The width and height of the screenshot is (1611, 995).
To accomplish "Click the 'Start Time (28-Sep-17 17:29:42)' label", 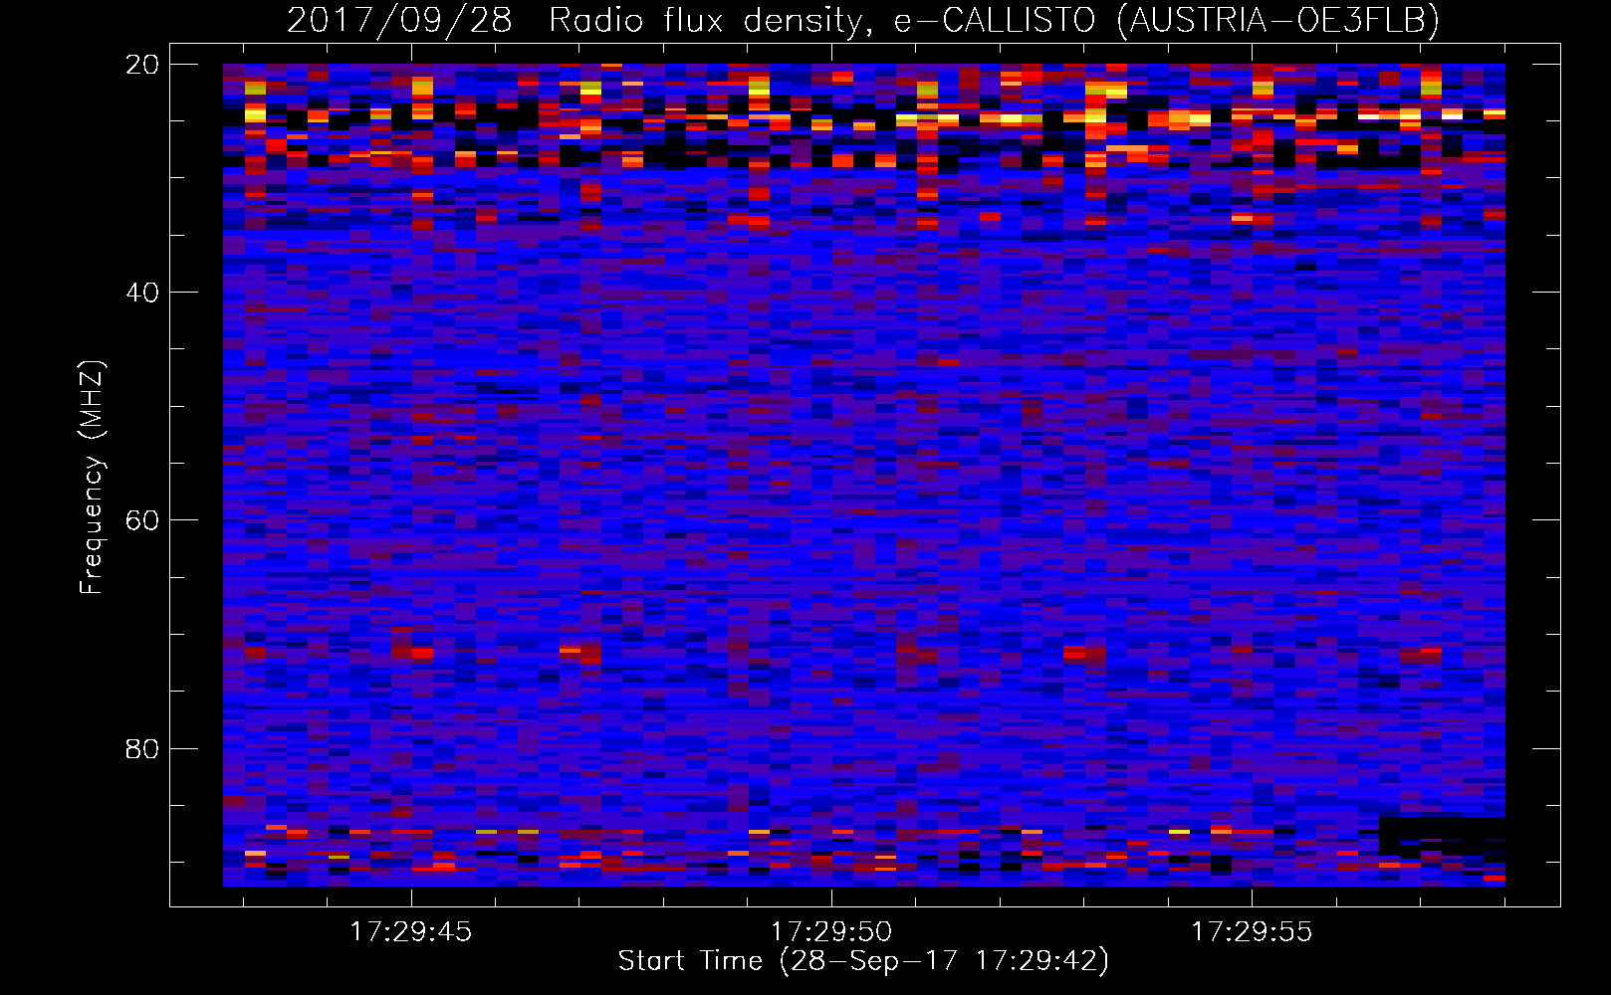I will pyautogui.click(x=863, y=961).
